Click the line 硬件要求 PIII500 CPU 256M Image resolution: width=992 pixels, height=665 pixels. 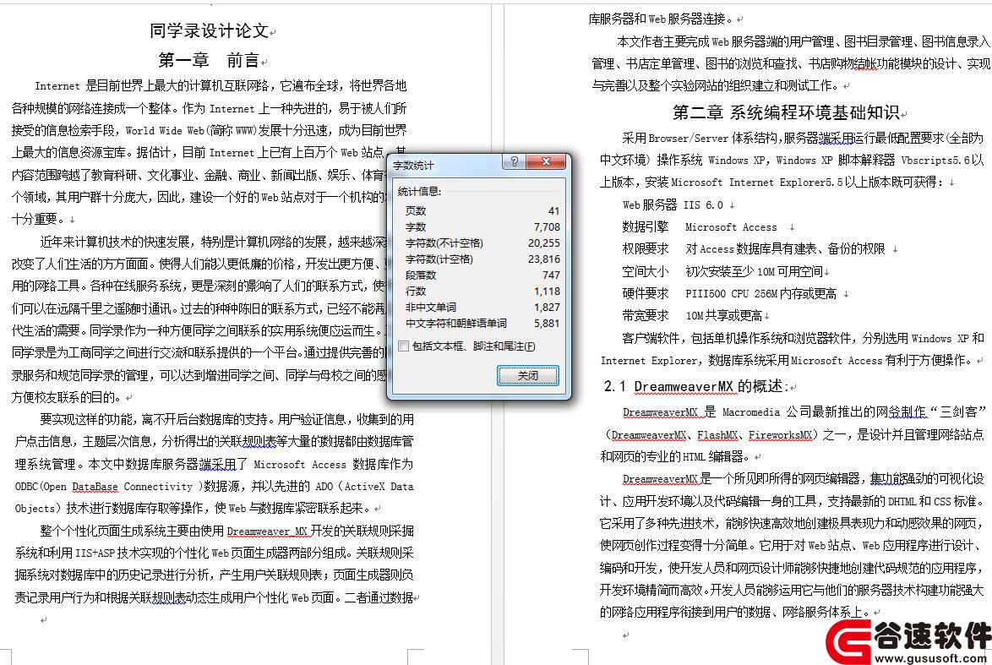tap(729, 293)
